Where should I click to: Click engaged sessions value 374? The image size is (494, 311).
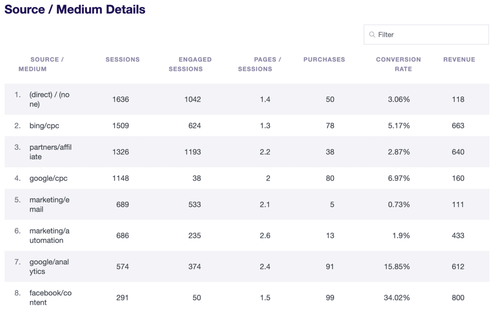point(194,267)
